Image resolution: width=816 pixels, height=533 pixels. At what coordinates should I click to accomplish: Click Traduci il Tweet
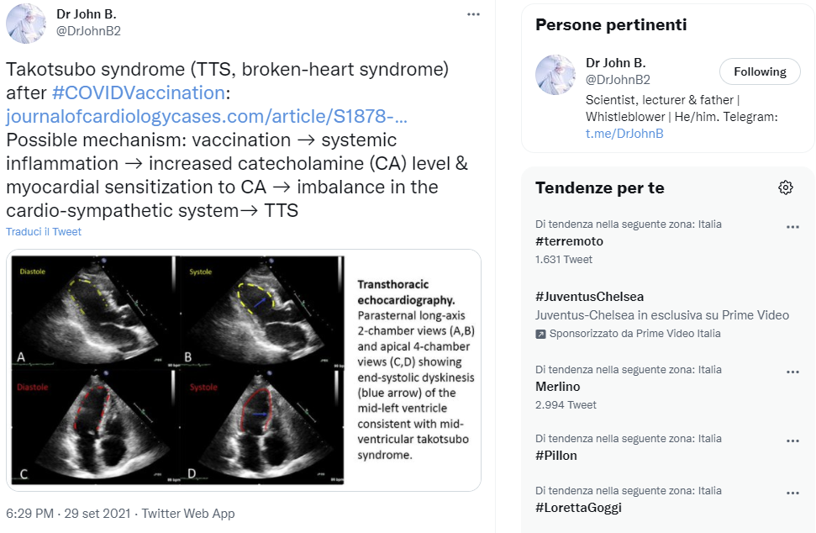[44, 232]
